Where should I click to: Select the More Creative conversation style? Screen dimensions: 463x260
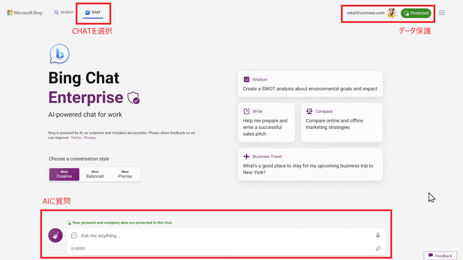point(64,174)
